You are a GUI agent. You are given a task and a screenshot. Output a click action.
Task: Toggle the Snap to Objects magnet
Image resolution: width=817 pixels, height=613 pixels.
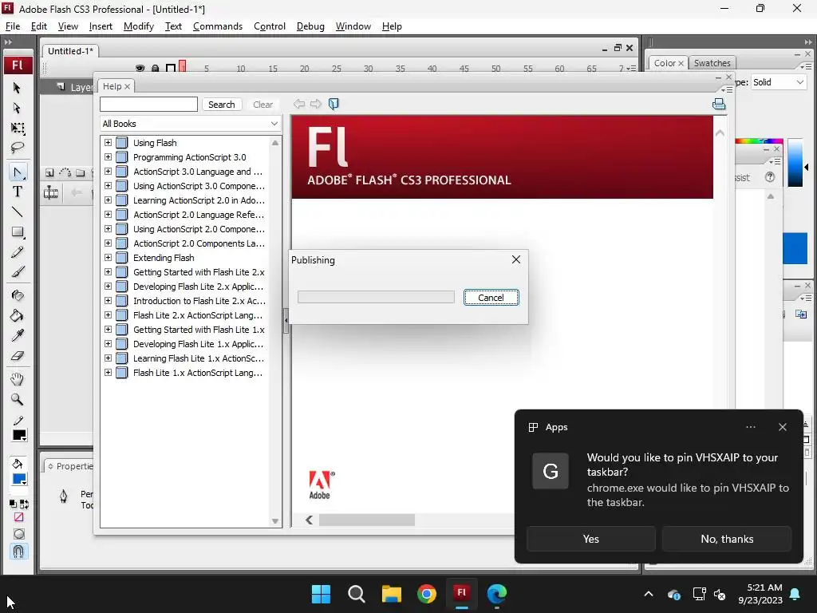pos(18,551)
